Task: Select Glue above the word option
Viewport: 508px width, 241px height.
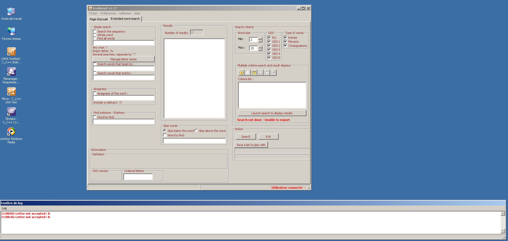Action: pyautogui.click(x=196, y=131)
